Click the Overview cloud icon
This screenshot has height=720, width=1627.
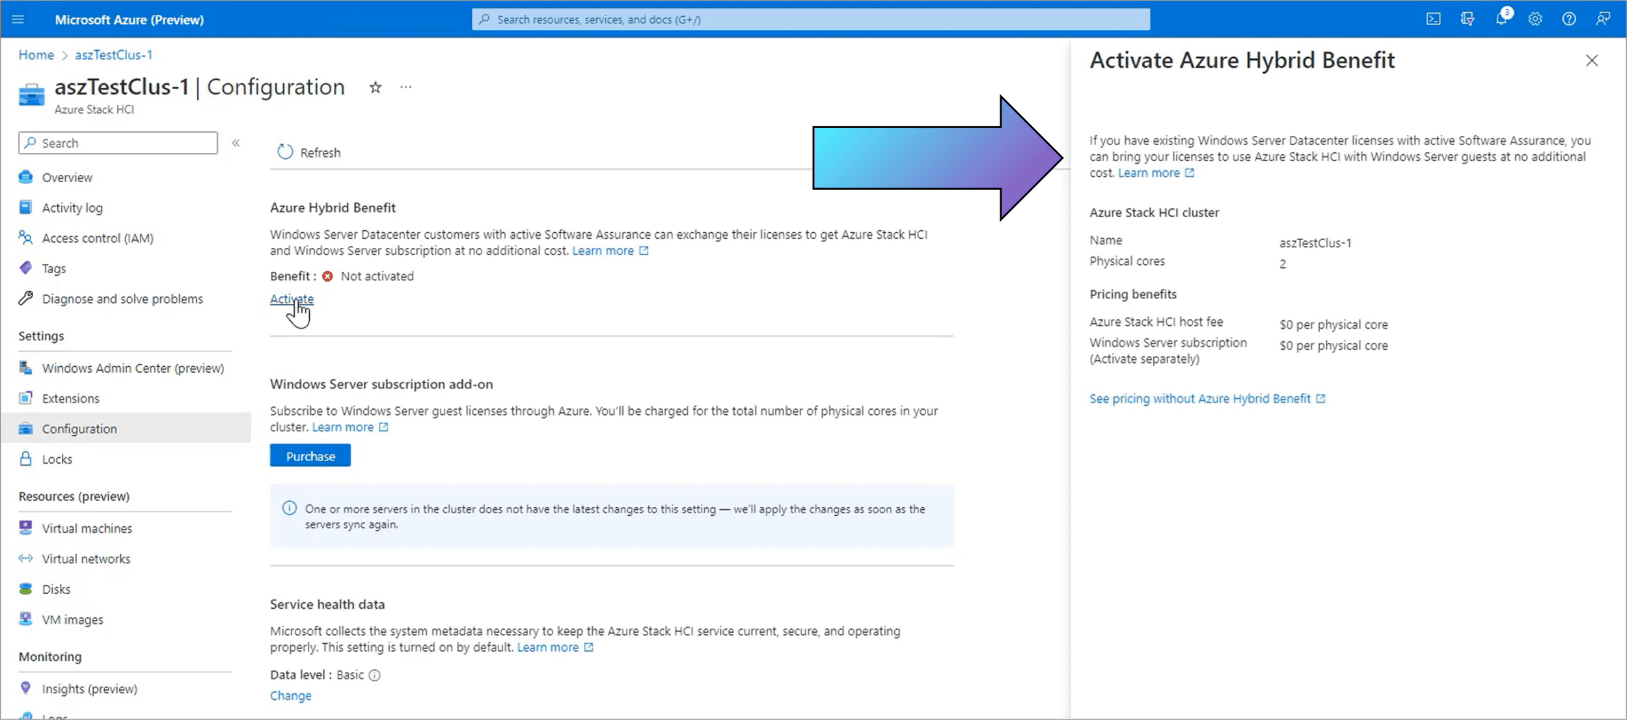26,177
